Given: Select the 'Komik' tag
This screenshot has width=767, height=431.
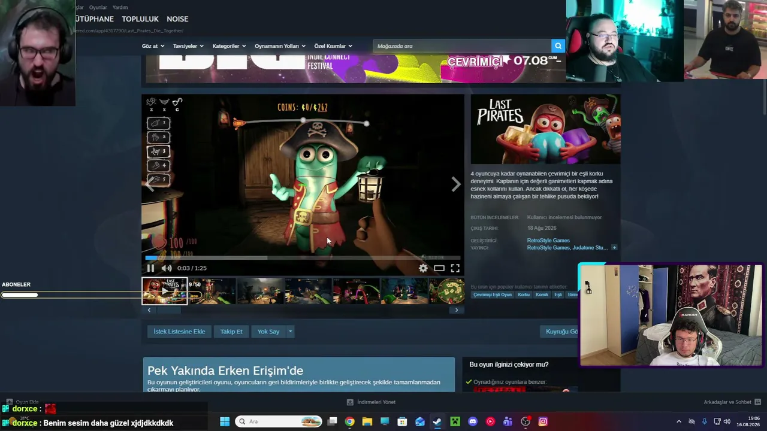Looking at the screenshot, I should pos(542,295).
